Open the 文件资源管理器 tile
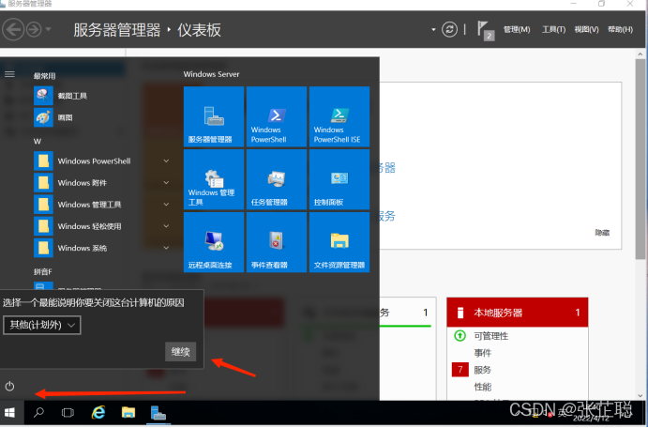 (x=339, y=242)
